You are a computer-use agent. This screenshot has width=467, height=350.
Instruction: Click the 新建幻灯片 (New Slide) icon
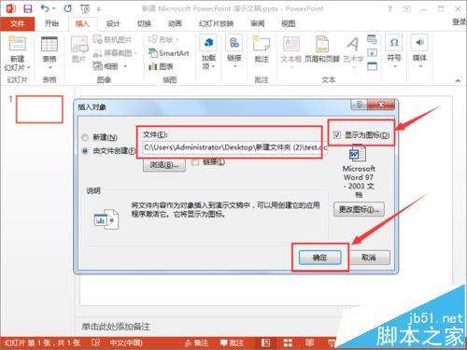(17, 44)
